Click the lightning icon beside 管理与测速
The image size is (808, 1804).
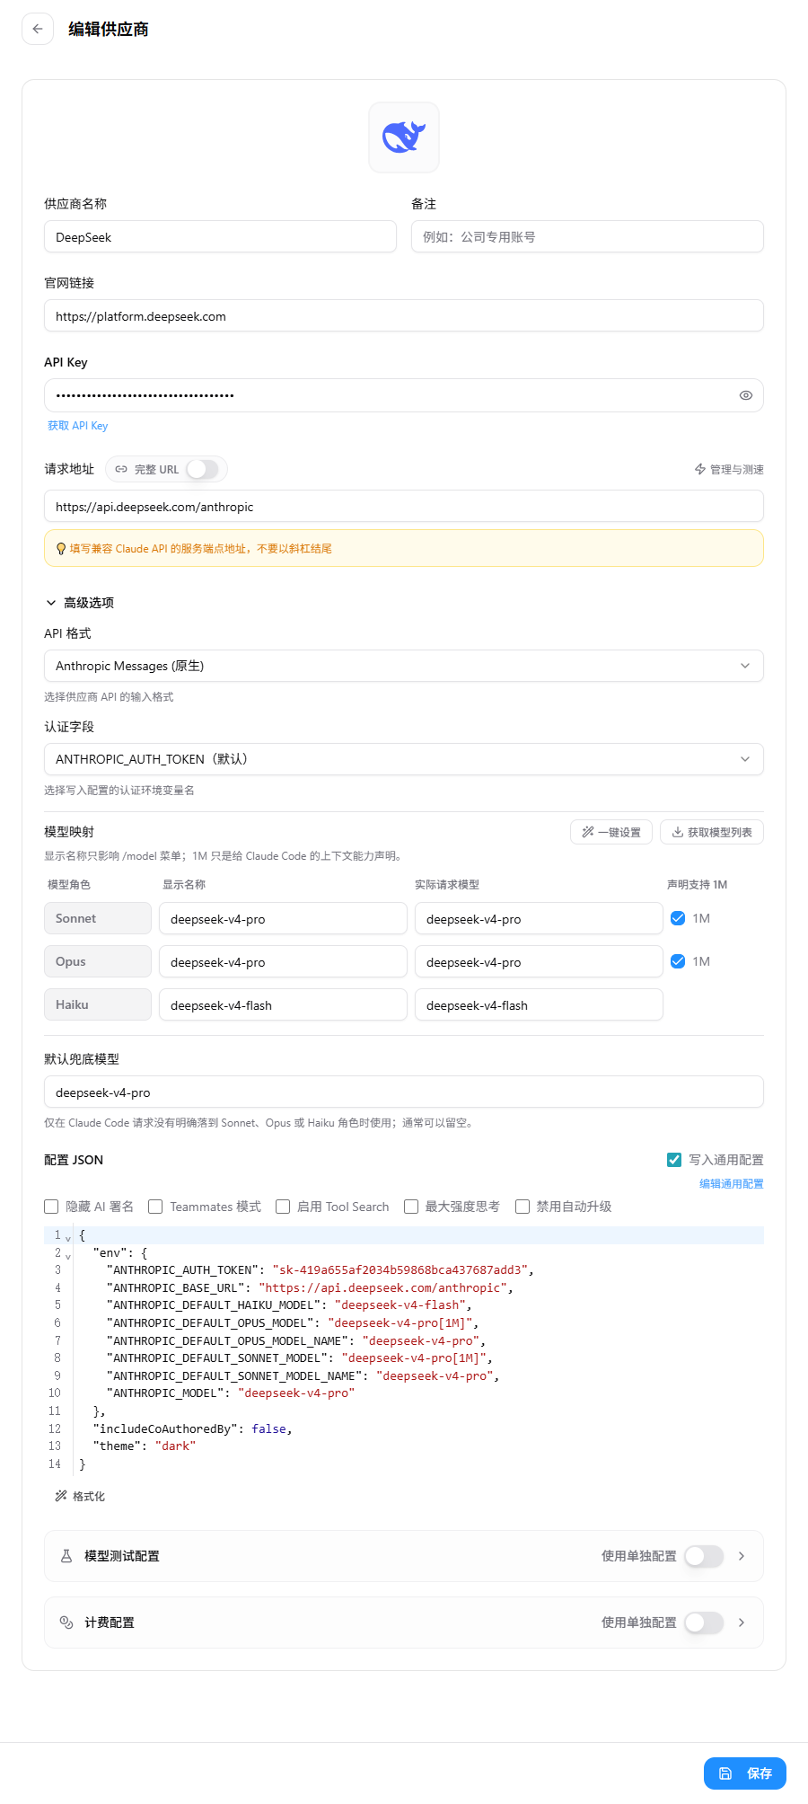click(x=700, y=469)
